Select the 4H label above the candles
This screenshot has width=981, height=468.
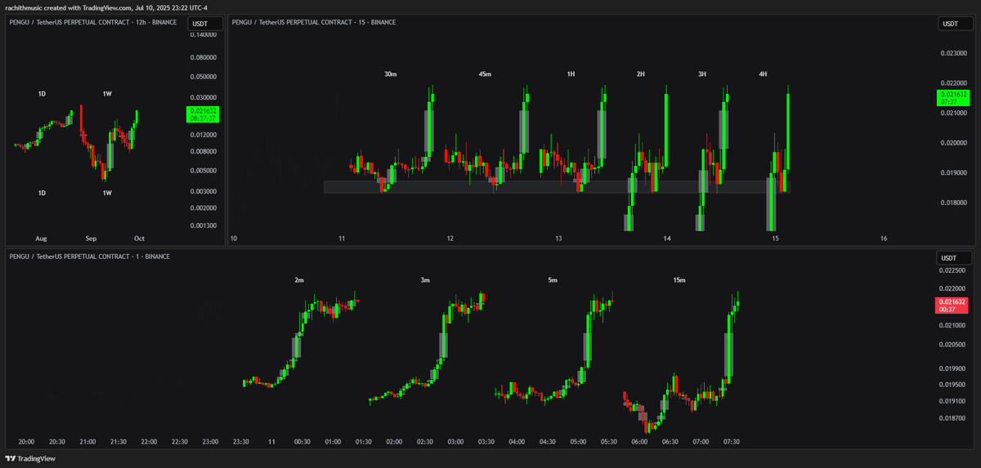pyautogui.click(x=763, y=74)
